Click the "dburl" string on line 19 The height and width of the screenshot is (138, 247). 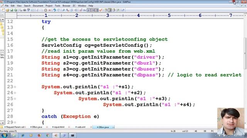click(144, 63)
